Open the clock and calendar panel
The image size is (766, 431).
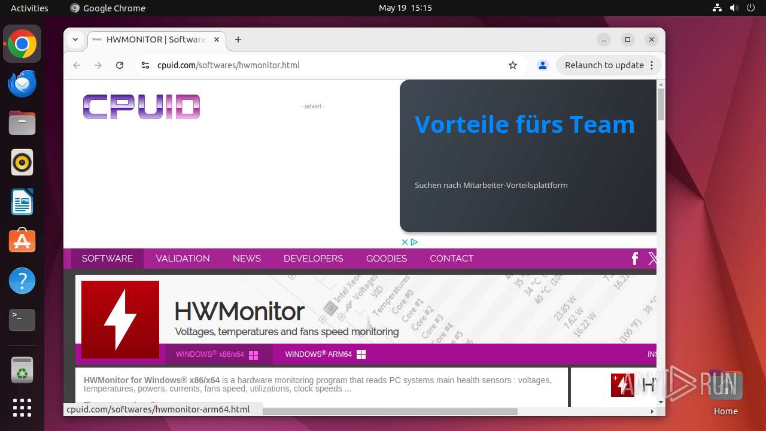pos(405,8)
